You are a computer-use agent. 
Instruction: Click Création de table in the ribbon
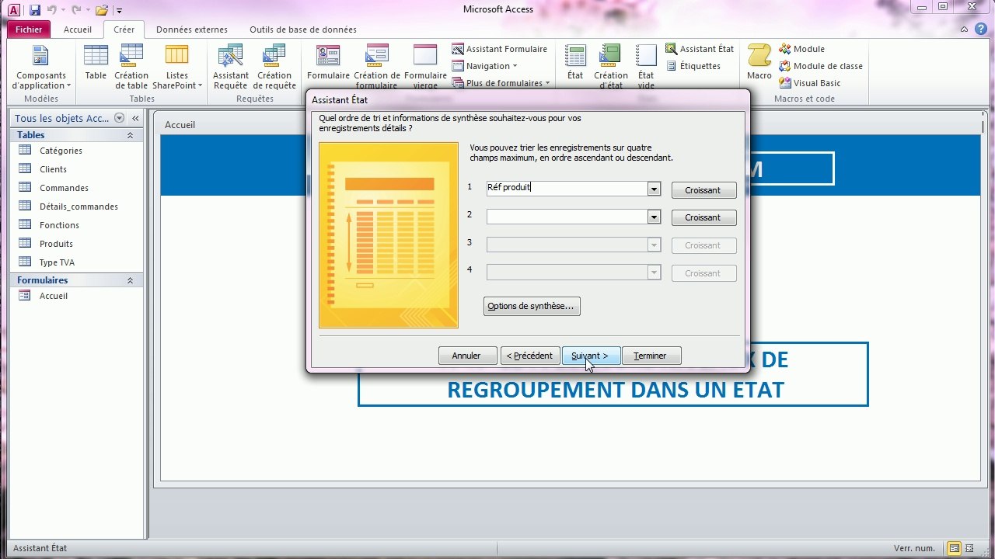click(131, 68)
